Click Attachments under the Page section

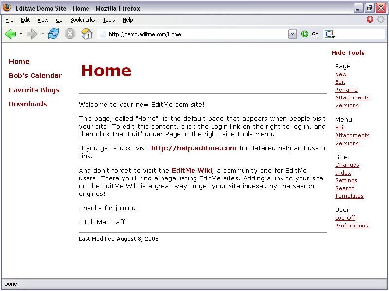coord(352,97)
